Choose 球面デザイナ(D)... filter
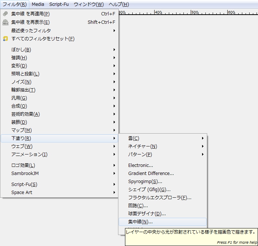258x246 pixels. pos(163,214)
